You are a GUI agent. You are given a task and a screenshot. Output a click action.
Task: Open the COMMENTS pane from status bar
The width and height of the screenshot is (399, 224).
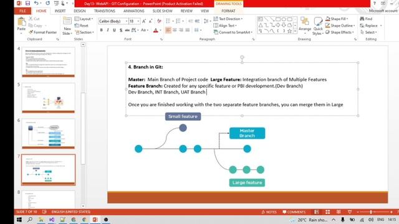(x=294, y=212)
